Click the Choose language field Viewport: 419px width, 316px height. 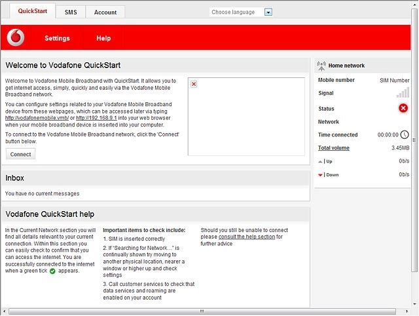coord(241,12)
